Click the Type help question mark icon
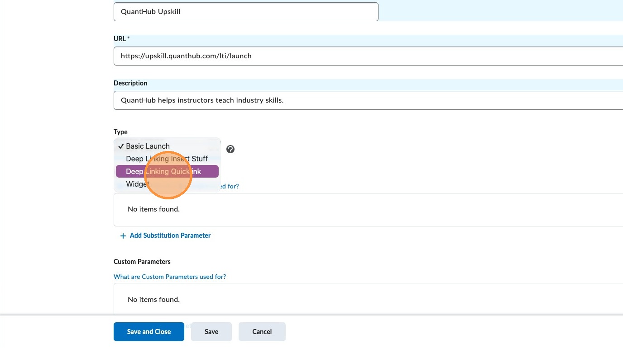 click(x=230, y=149)
